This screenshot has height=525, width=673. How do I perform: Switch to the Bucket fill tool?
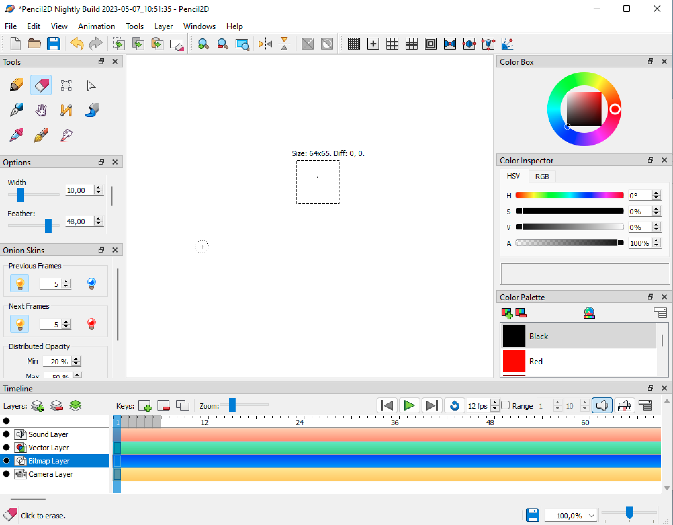[91, 110]
